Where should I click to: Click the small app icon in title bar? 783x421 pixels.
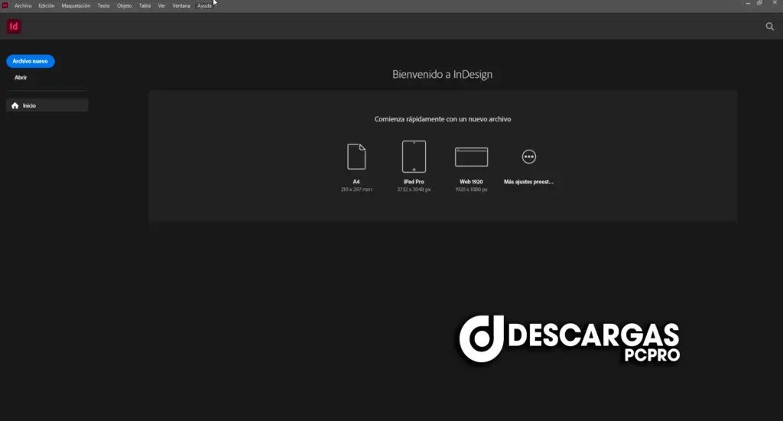(x=5, y=5)
